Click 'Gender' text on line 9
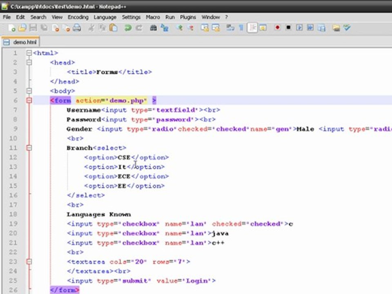The width and height of the screenshot is (392, 294). [x=79, y=129]
